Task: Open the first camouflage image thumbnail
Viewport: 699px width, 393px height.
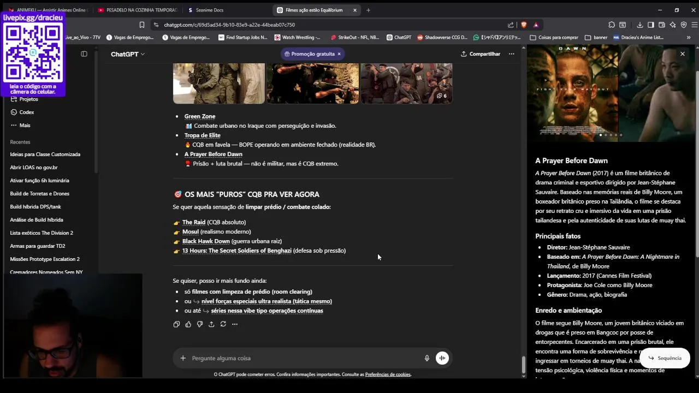Action: tap(219, 83)
